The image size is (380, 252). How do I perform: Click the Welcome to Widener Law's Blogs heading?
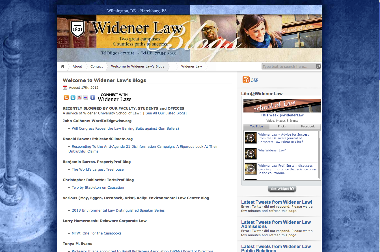click(104, 80)
